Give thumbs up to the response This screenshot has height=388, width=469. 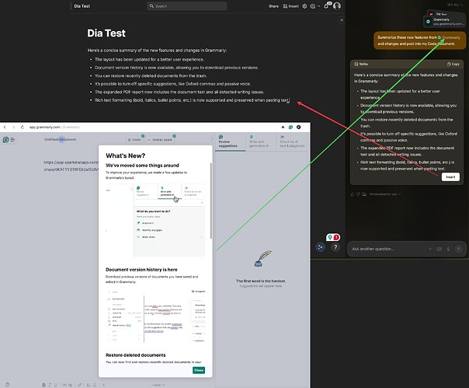(x=352, y=194)
